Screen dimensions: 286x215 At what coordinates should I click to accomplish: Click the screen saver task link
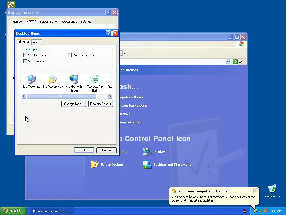[126, 114]
